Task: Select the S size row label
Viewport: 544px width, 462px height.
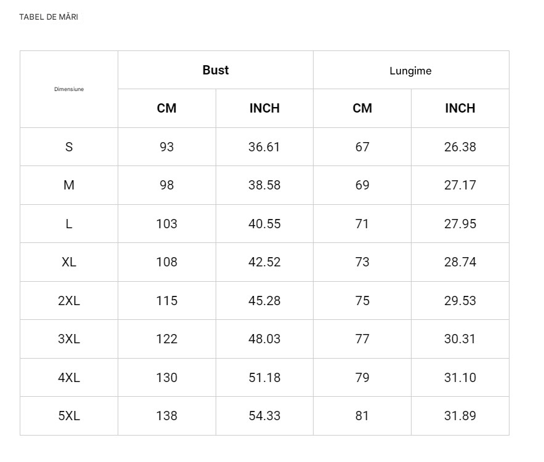Action: pyautogui.click(x=69, y=147)
